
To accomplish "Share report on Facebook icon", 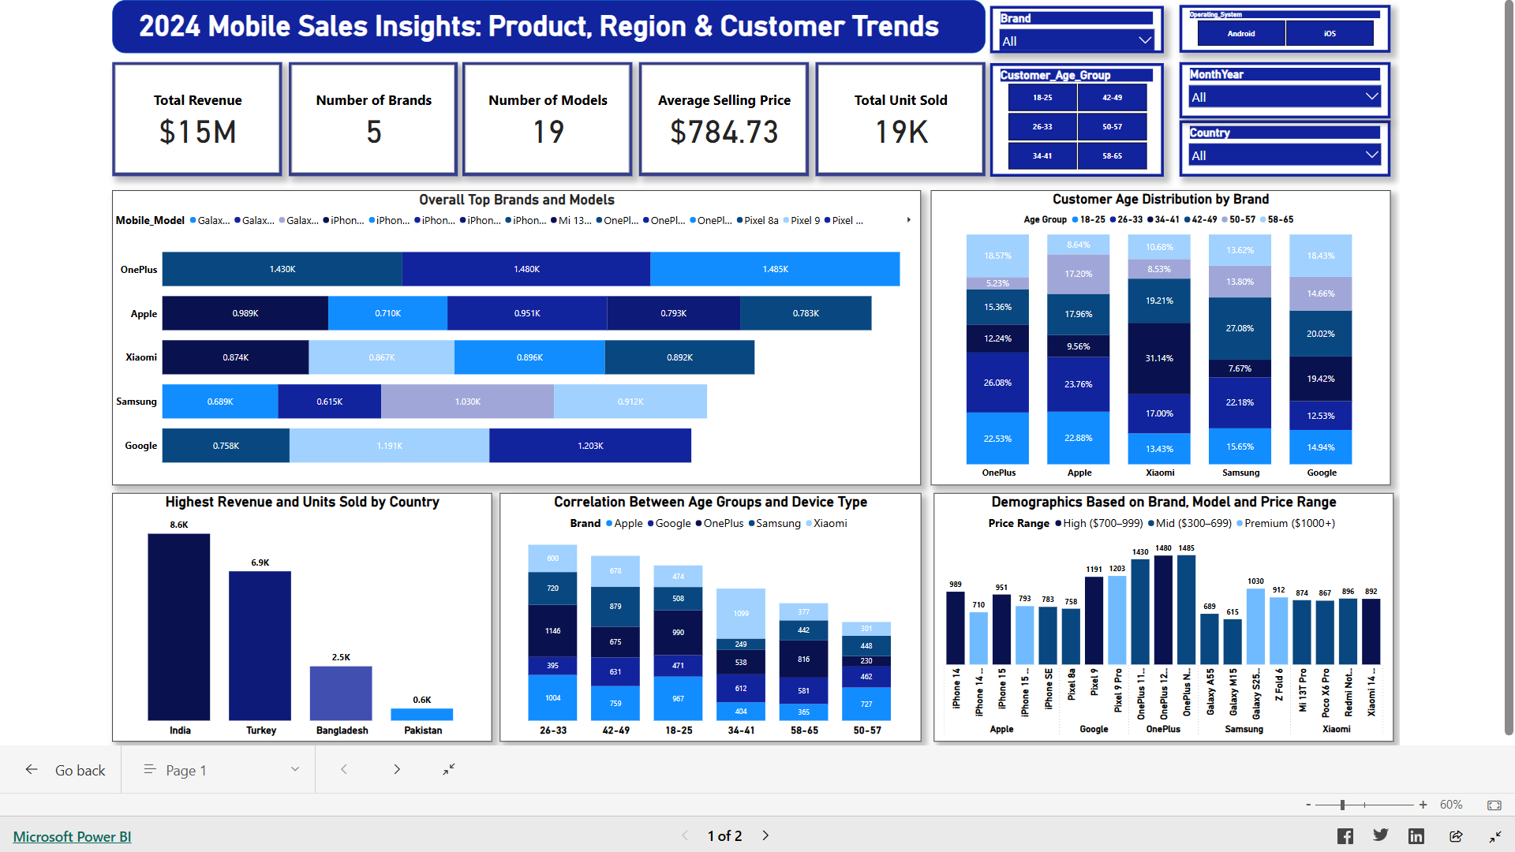I will click(x=1345, y=836).
